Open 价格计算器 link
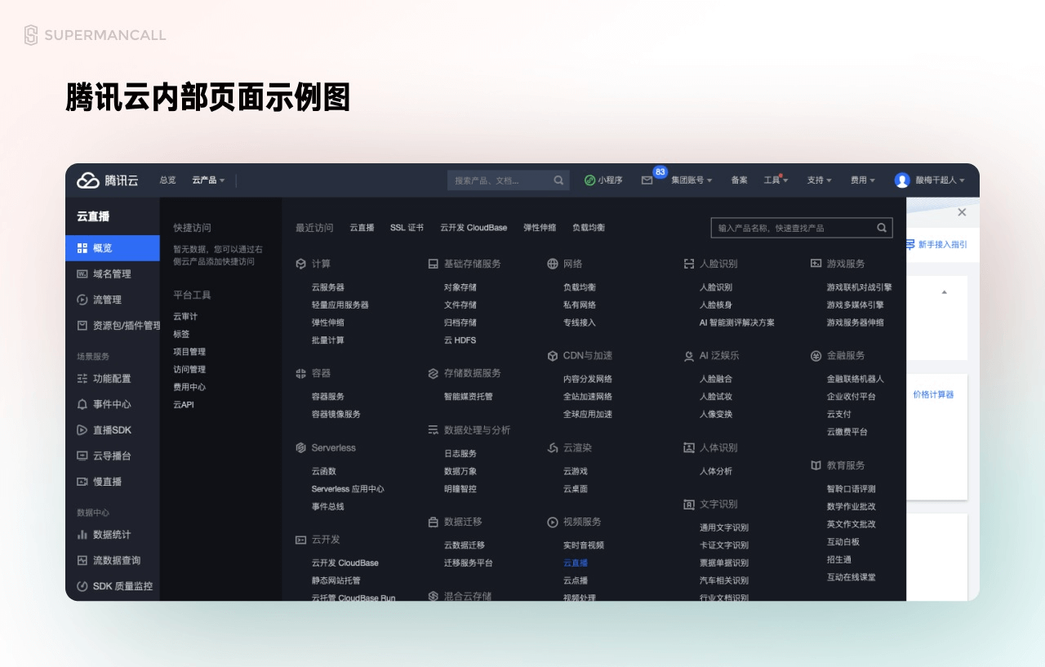1045x667 pixels. click(933, 394)
